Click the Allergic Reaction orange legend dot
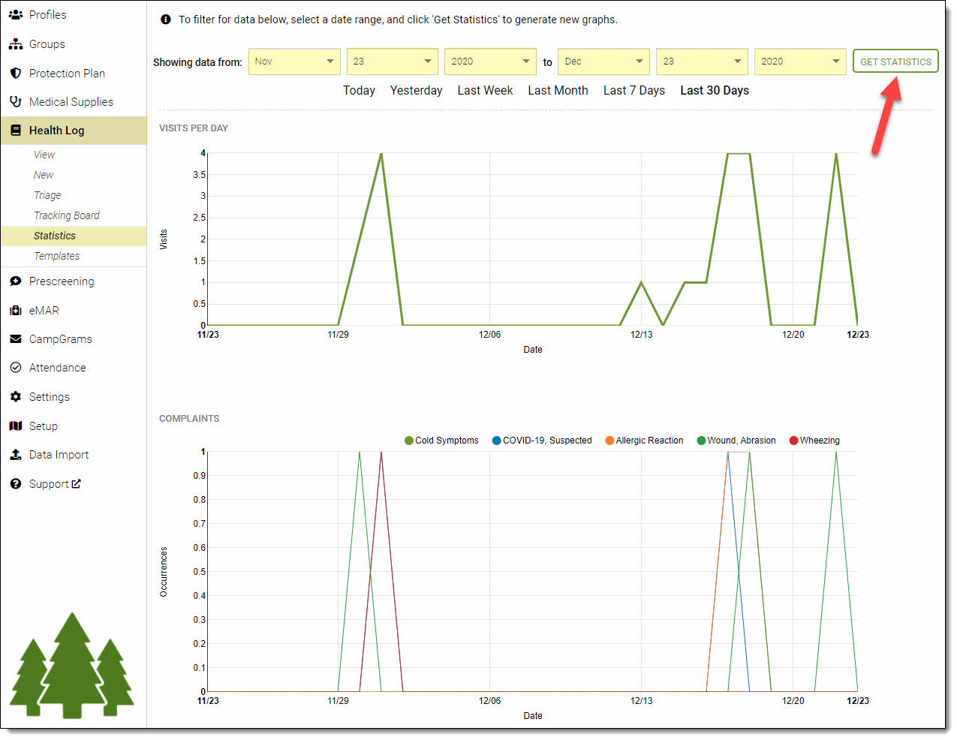Screen dimensions: 957x740 609,441
